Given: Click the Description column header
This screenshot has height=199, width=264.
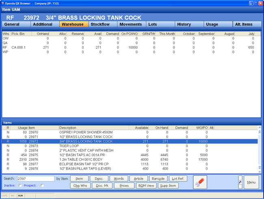Looking at the screenshot, I should (x=94, y=128).
